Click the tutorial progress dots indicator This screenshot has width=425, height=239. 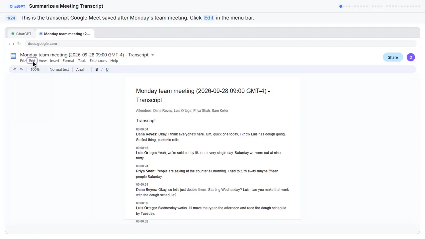pyautogui.click(x=380, y=6)
